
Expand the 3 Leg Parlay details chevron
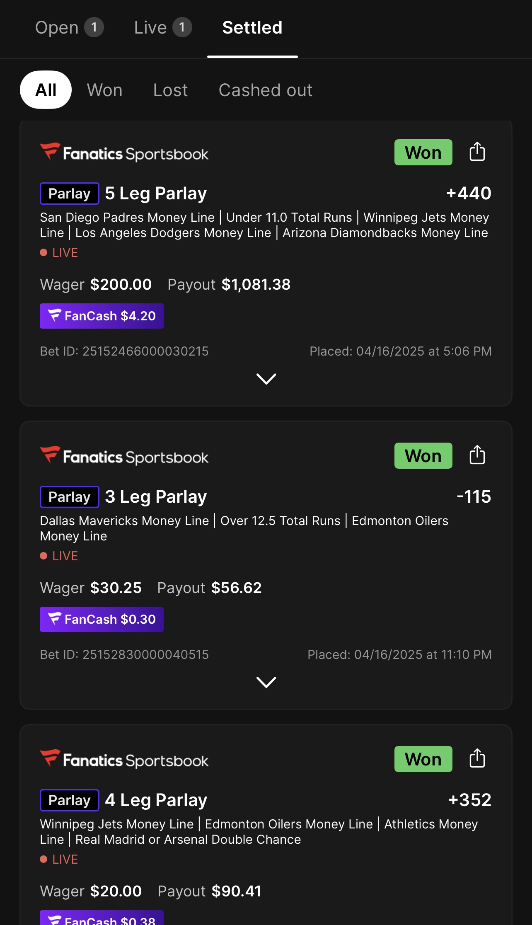[266, 682]
